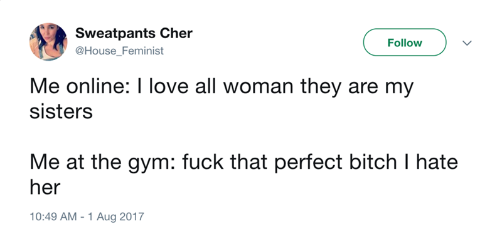502x229 pixels.
Task: Click the Follow button
Action: [405, 42]
